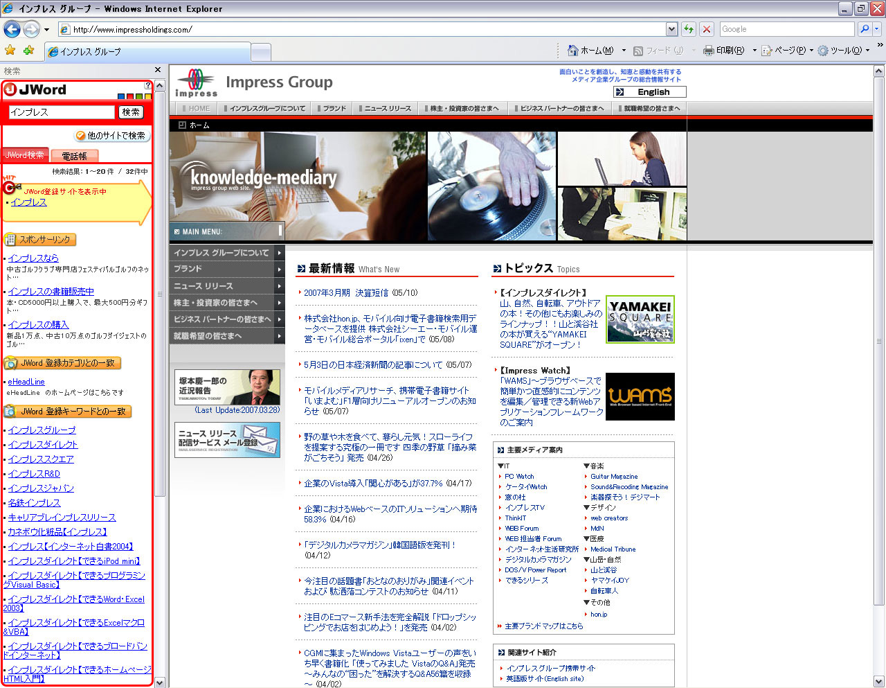Go back with the browser Back arrow
886x688 pixels.
pyautogui.click(x=12, y=29)
